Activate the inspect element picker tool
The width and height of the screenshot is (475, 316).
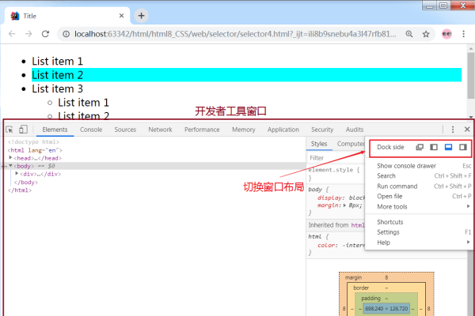click(x=9, y=130)
